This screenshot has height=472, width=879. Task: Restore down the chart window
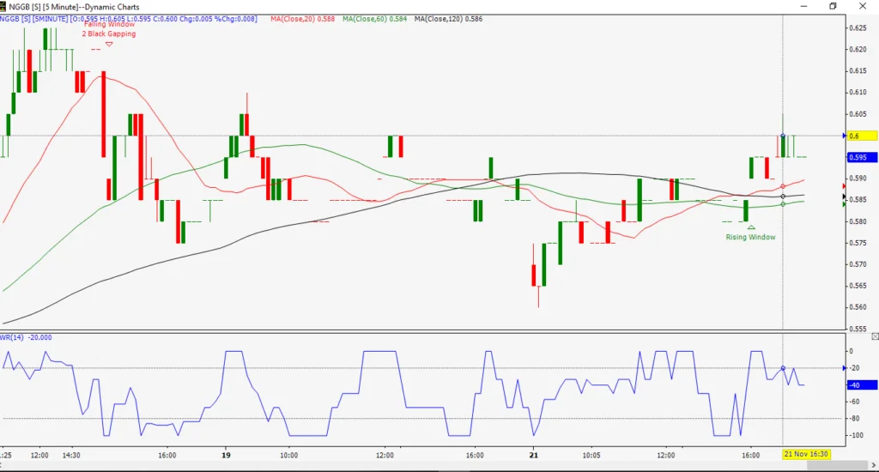pos(833,6)
